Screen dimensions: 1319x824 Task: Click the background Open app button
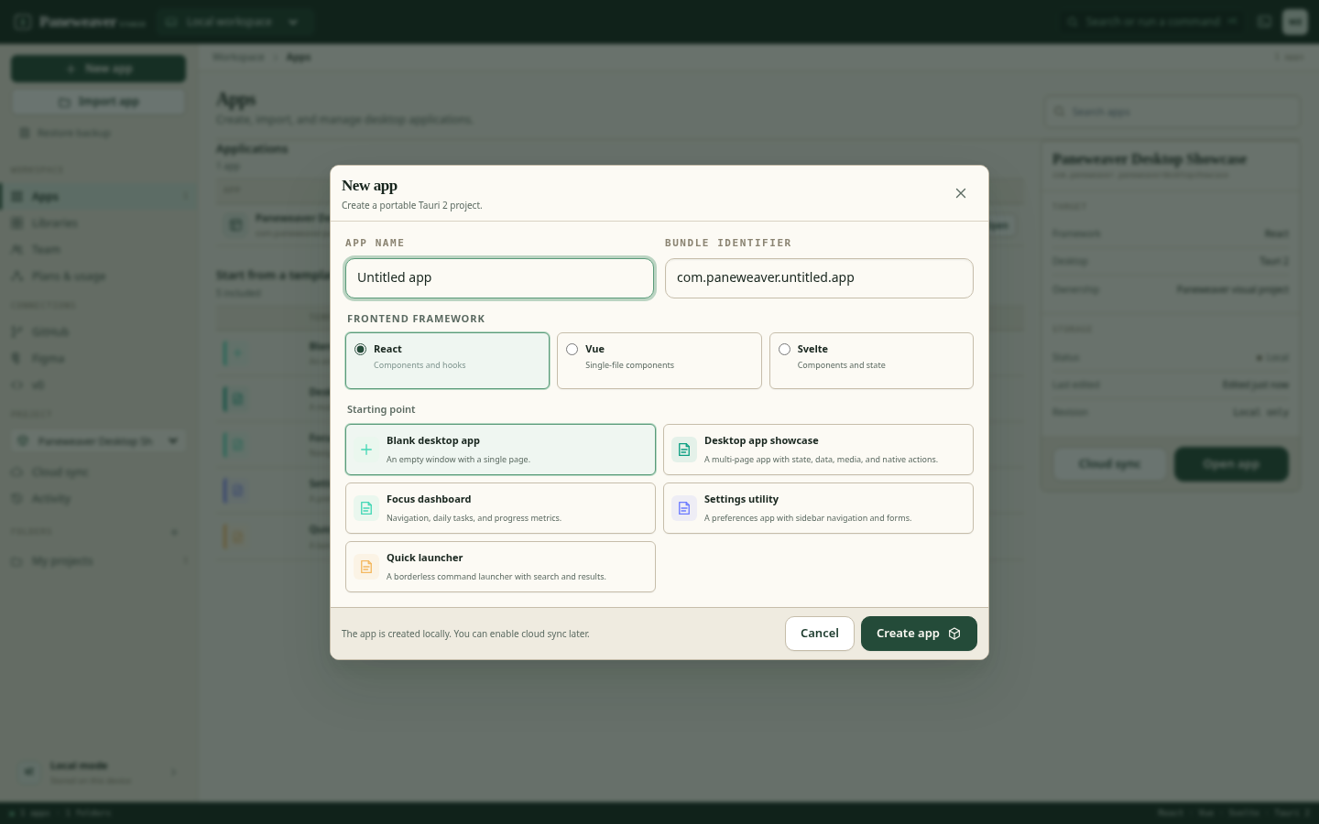pyautogui.click(x=1231, y=464)
